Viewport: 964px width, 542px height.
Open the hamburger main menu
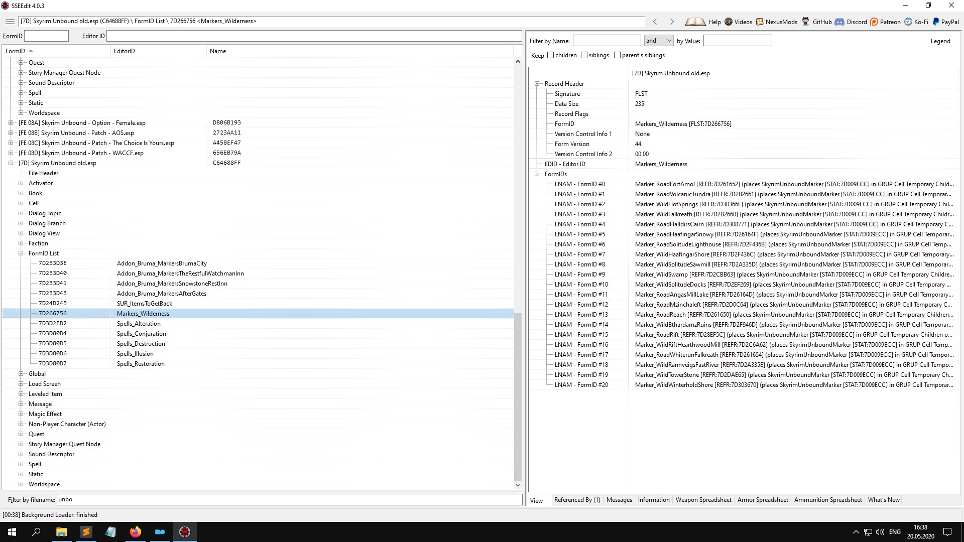(10, 22)
